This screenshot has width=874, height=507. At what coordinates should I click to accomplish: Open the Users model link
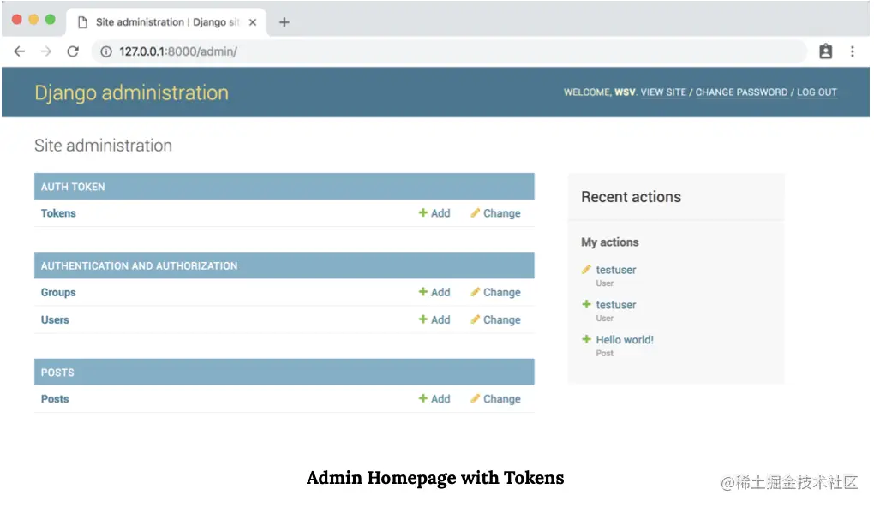55,319
